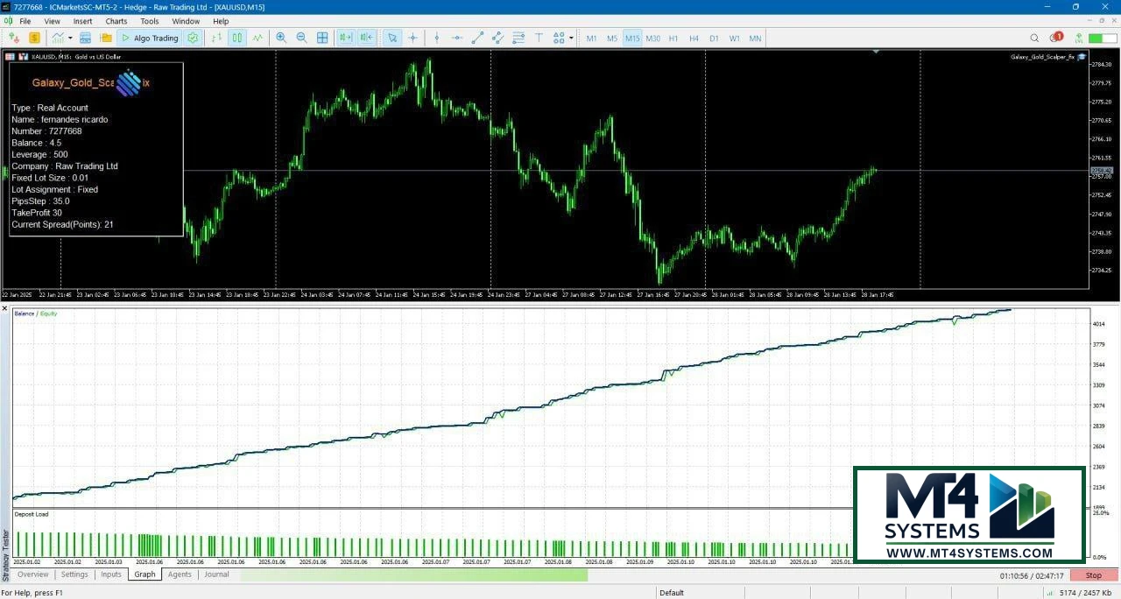Select the text label tool

pyautogui.click(x=539, y=38)
